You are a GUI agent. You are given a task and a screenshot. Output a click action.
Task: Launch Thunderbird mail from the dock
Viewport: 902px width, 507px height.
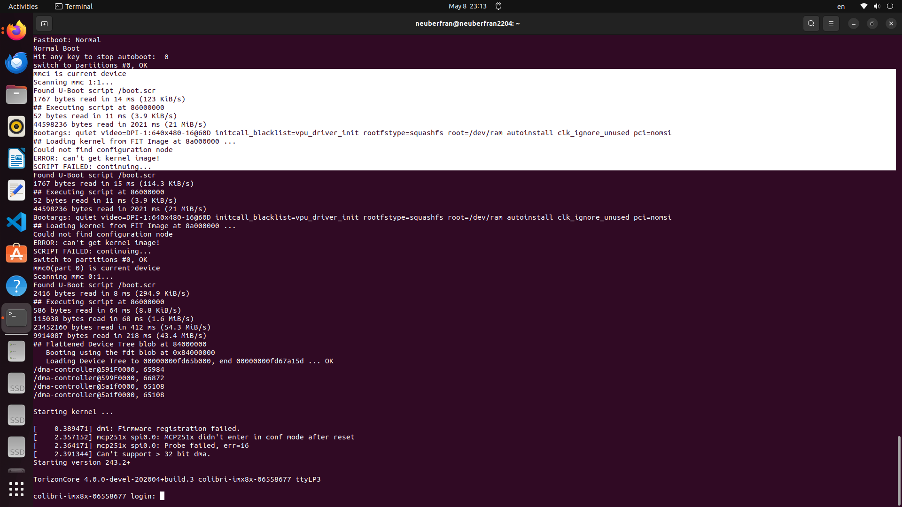pos(16,62)
